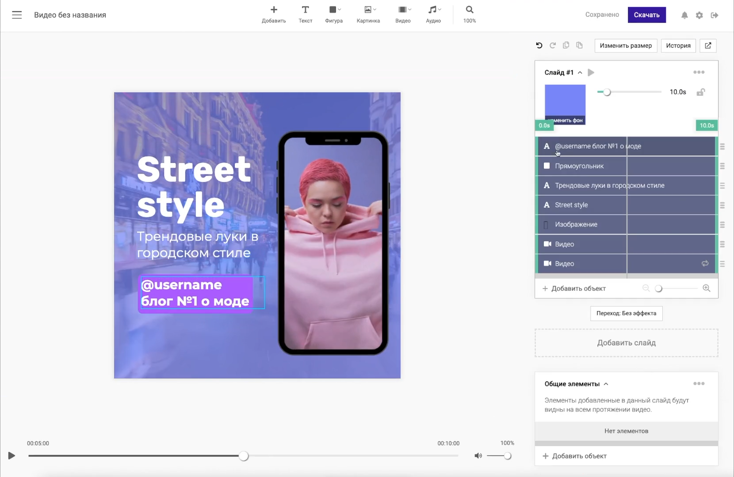Toggle the slide duration lock

pos(700,92)
